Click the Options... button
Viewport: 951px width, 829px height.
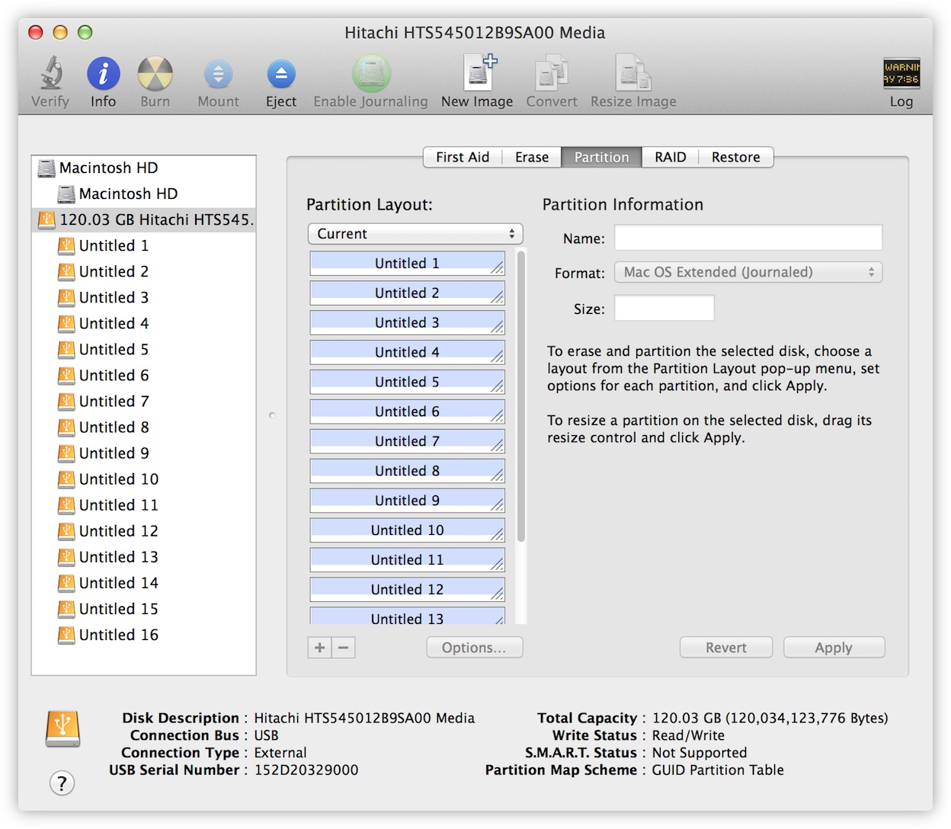[x=474, y=648]
